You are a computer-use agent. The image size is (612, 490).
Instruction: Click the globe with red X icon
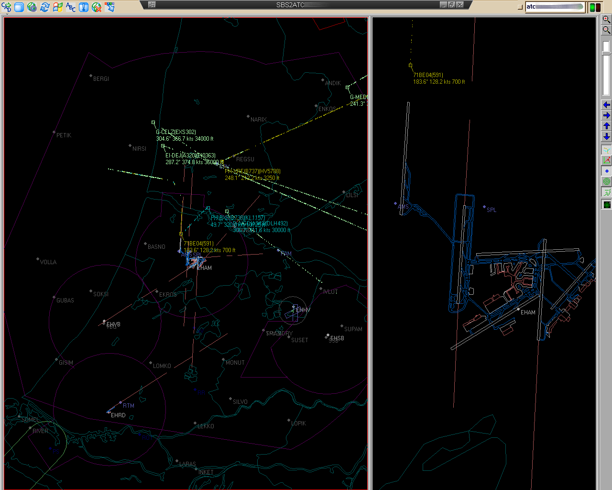pyautogui.click(x=97, y=7)
